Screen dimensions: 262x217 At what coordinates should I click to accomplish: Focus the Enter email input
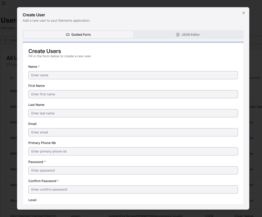133,132
